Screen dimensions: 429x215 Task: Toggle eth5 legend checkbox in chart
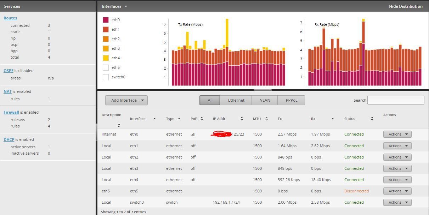coord(106,67)
